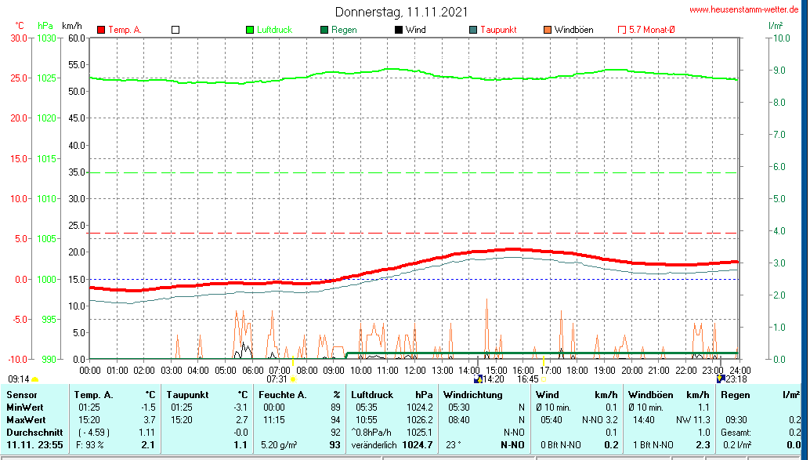Click the Luftdruck legend label

[x=275, y=30]
